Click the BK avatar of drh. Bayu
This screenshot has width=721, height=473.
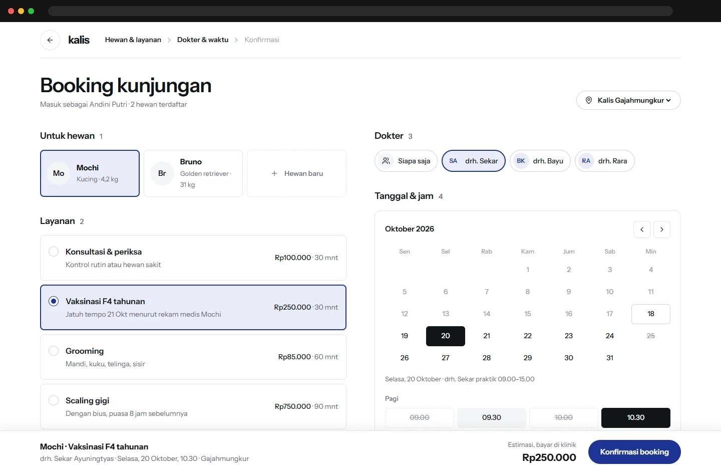pyautogui.click(x=521, y=161)
